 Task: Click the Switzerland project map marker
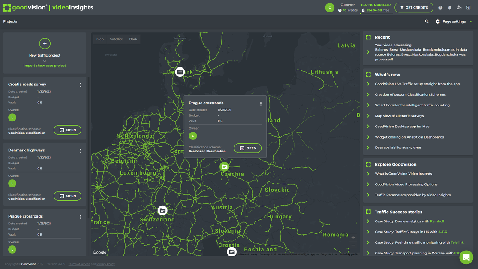[x=162, y=211]
